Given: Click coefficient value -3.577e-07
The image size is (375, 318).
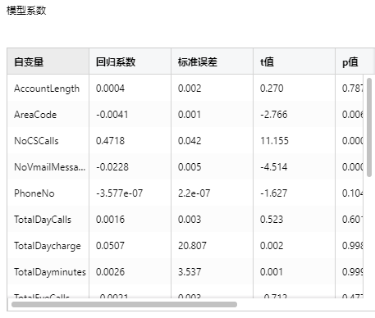Looking at the screenshot, I should [x=119, y=193].
